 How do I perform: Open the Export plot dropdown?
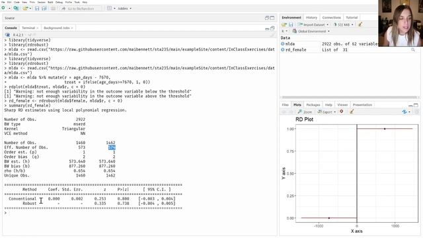(327, 112)
